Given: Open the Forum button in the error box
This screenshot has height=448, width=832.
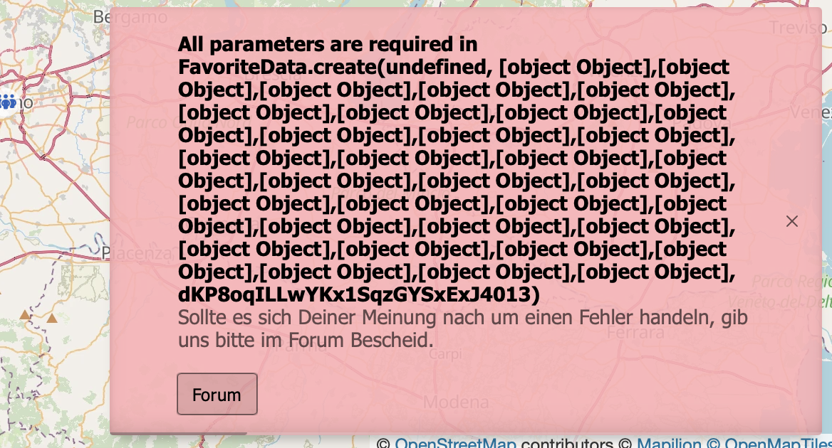Looking at the screenshot, I should [x=217, y=394].
